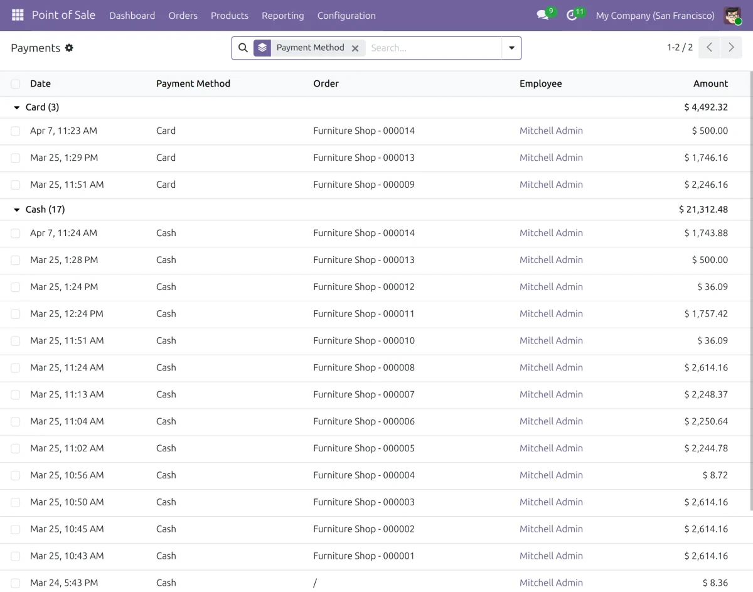Open Furniture Shop - 000003 order cell
This screenshot has width=753, height=592.
click(364, 502)
